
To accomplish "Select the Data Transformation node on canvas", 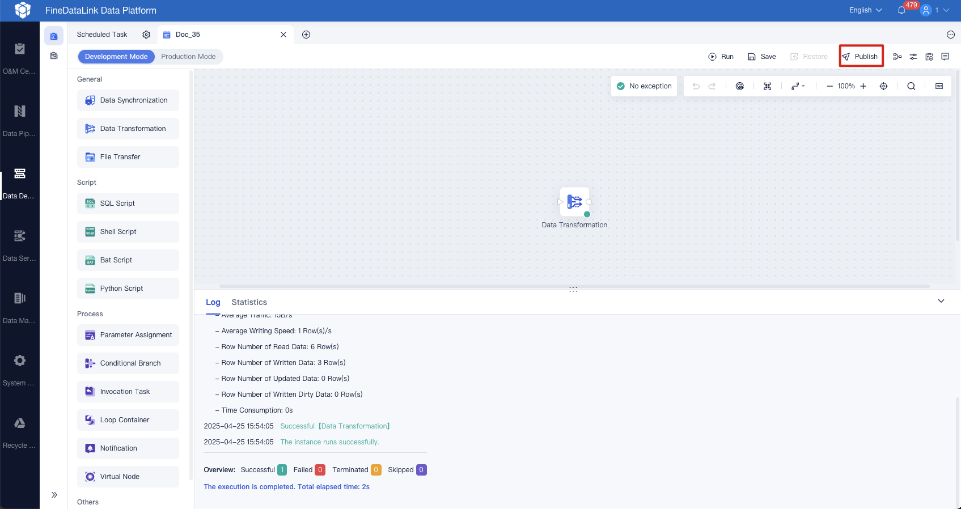I will point(574,202).
